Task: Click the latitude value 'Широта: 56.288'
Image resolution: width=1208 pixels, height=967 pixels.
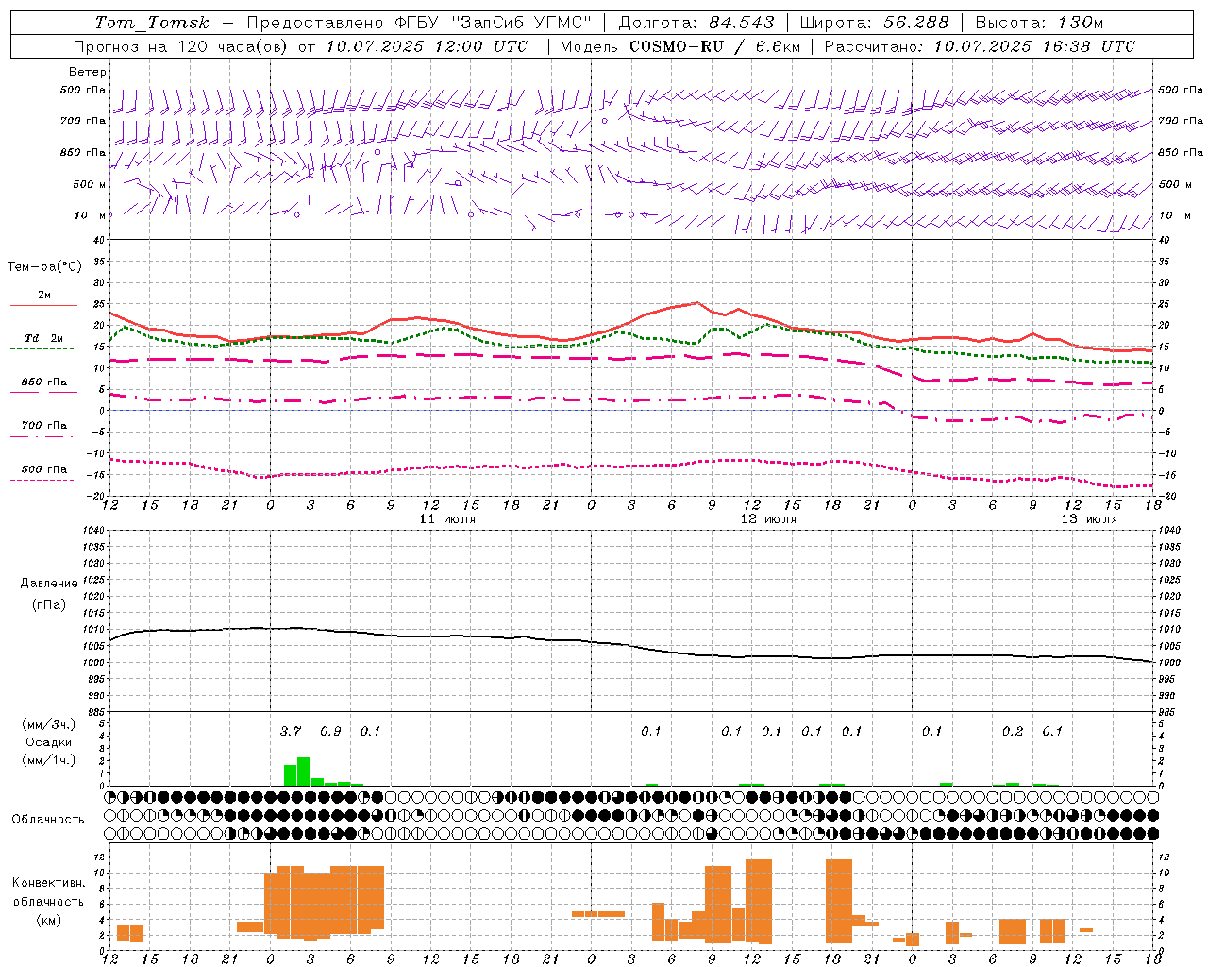Action: tap(874, 23)
